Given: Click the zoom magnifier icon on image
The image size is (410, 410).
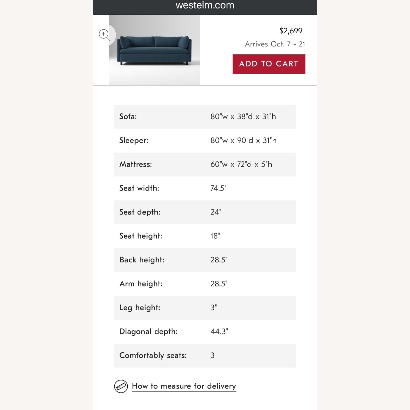Looking at the screenshot, I should point(104,35).
